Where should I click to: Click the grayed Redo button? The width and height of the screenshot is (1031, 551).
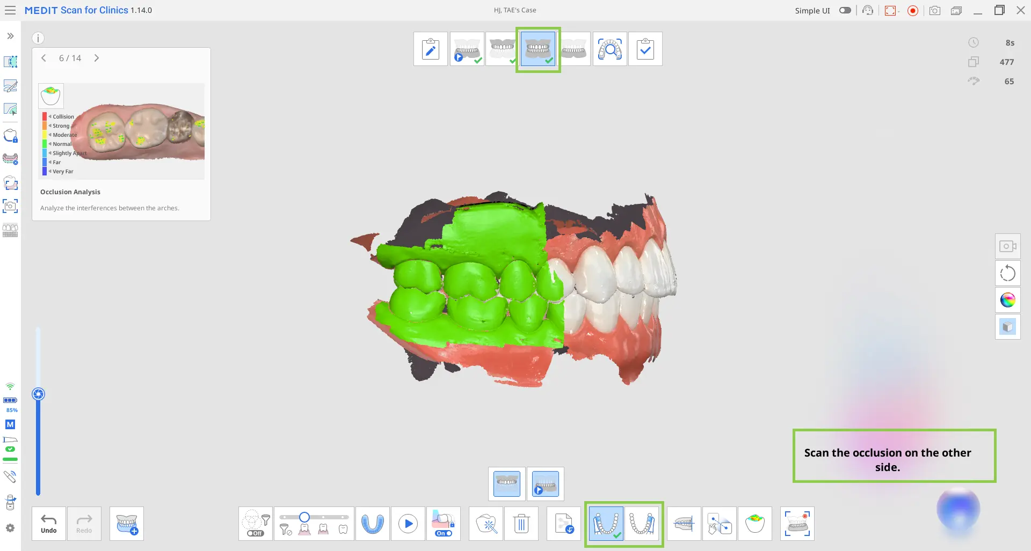[84, 524]
